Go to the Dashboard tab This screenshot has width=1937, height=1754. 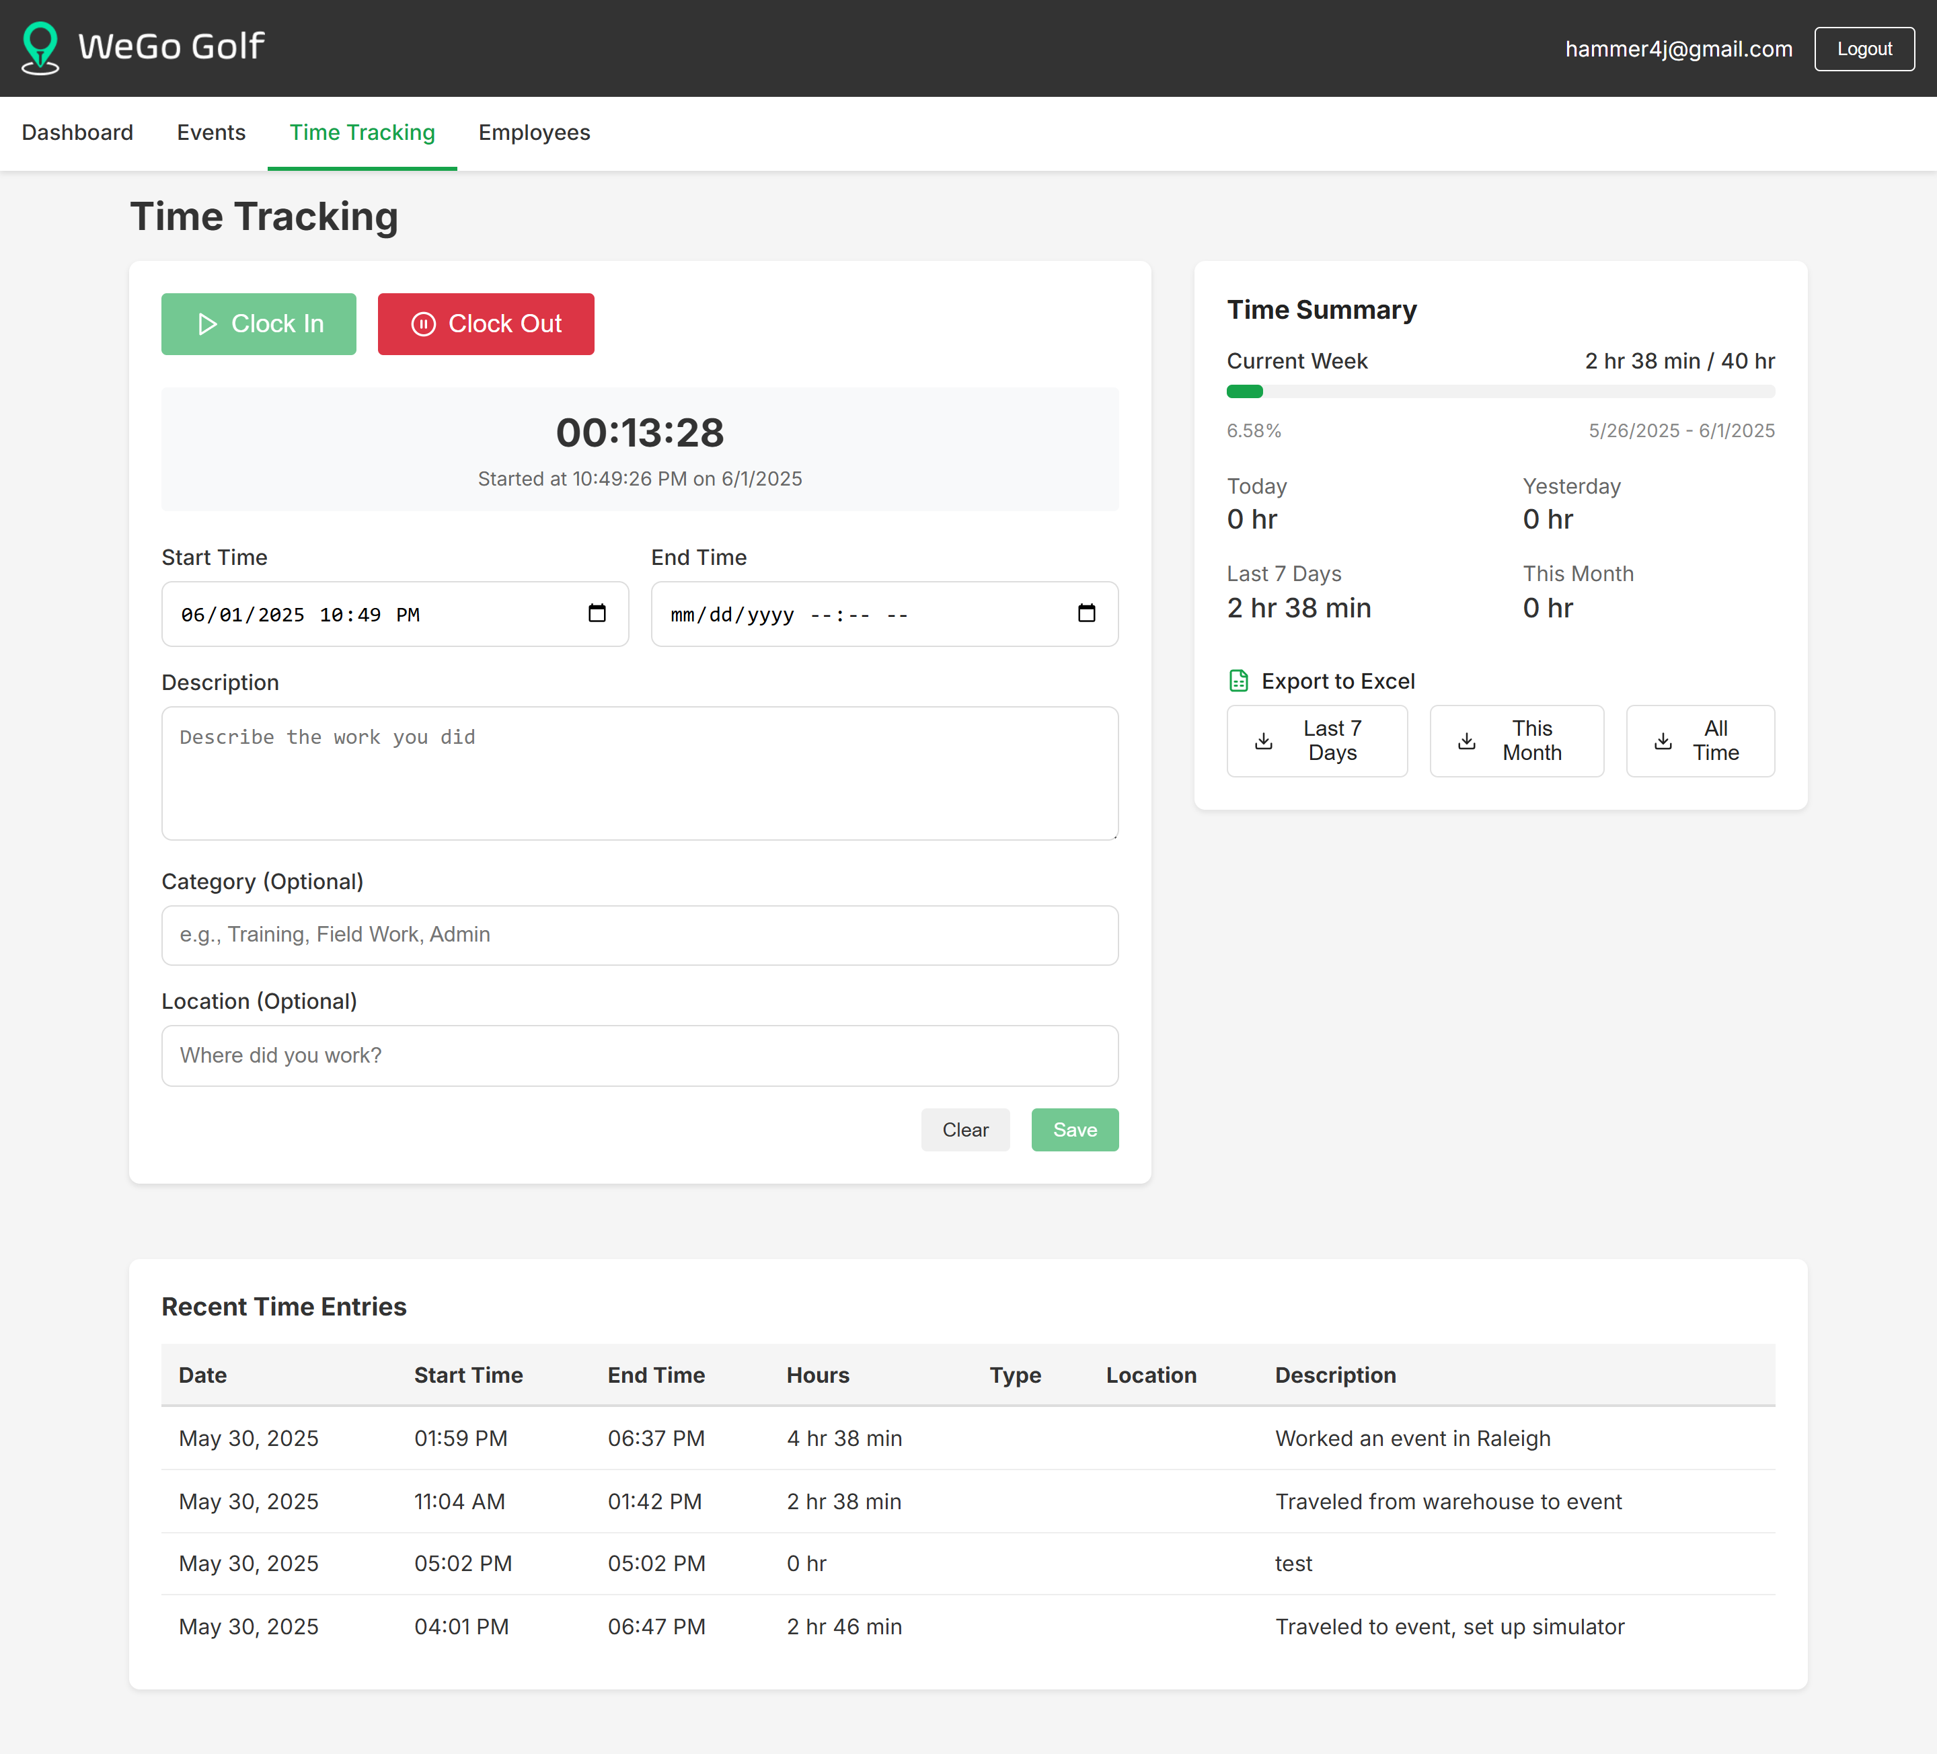pos(77,132)
